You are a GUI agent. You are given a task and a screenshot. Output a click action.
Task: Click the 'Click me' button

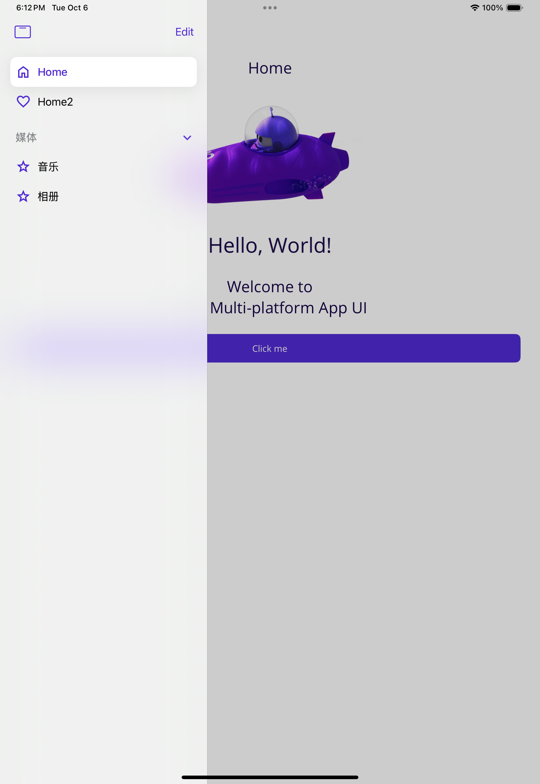point(364,348)
